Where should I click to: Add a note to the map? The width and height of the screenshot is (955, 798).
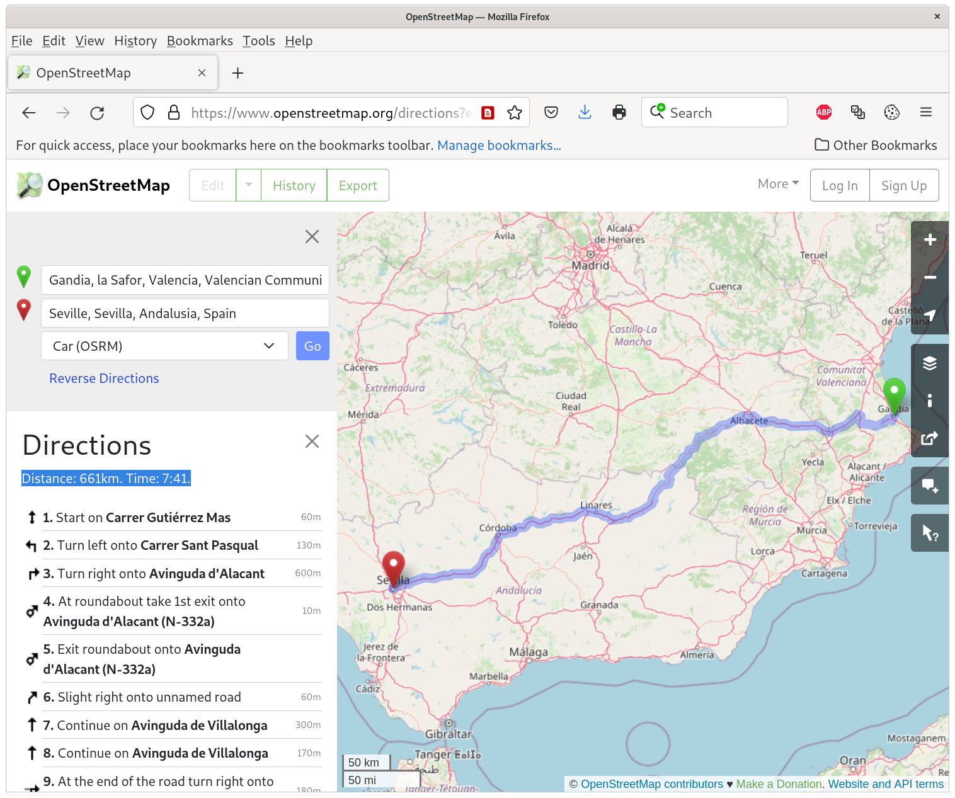[930, 486]
